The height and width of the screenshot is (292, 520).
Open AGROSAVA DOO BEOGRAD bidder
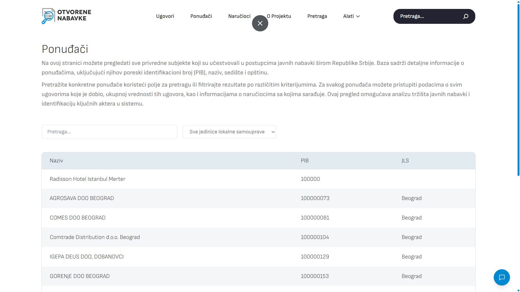point(259,198)
